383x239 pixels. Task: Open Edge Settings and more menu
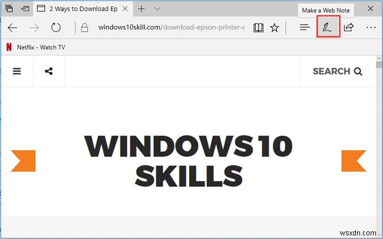[x=371, y=28]
